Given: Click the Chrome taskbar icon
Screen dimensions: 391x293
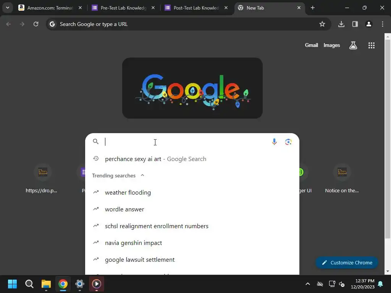Looking at the screenshot, I should pos(63,284).
